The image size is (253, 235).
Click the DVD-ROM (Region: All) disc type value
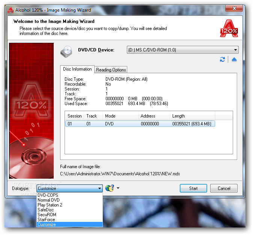(127, 79)
